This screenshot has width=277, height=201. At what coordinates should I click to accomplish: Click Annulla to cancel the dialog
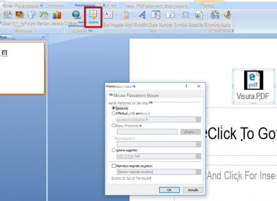[193, 190]
